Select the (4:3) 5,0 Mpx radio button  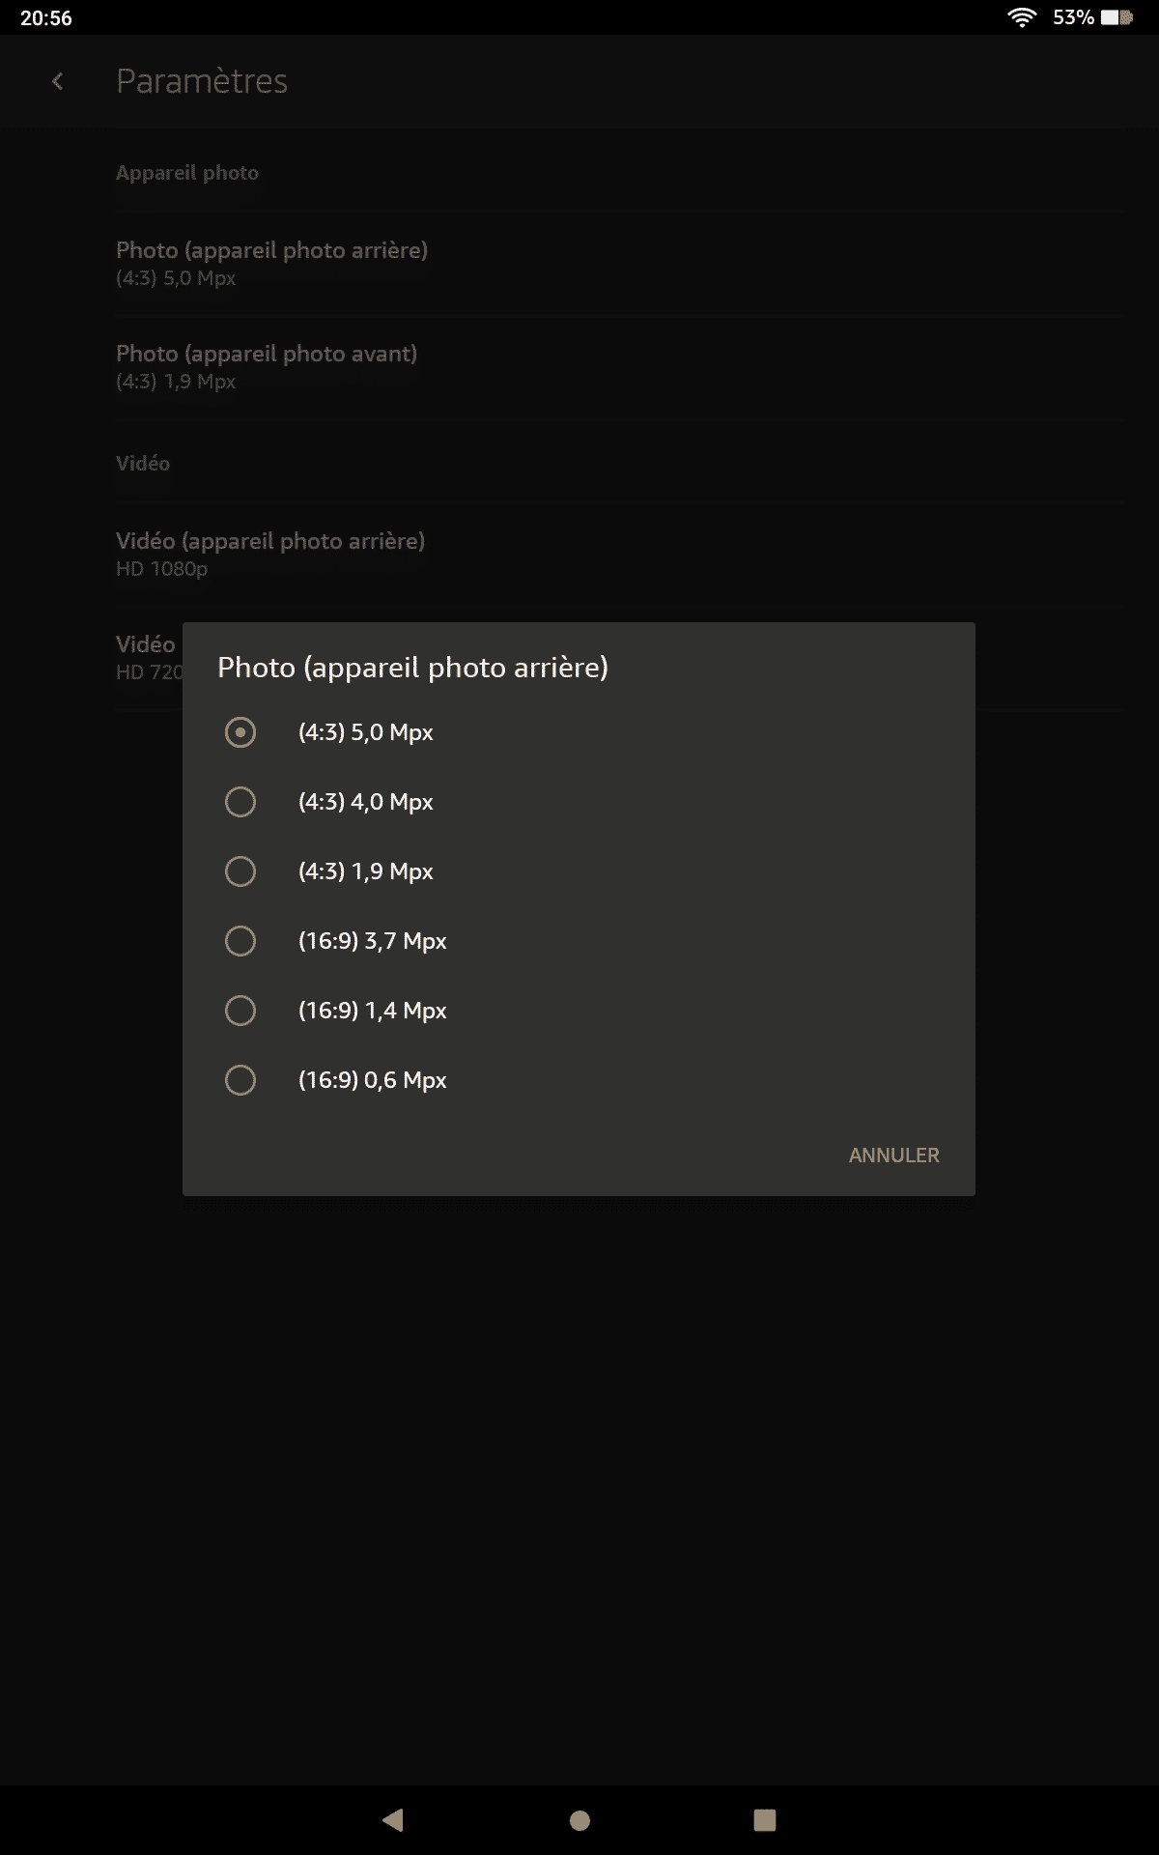(x=240, y=732)
